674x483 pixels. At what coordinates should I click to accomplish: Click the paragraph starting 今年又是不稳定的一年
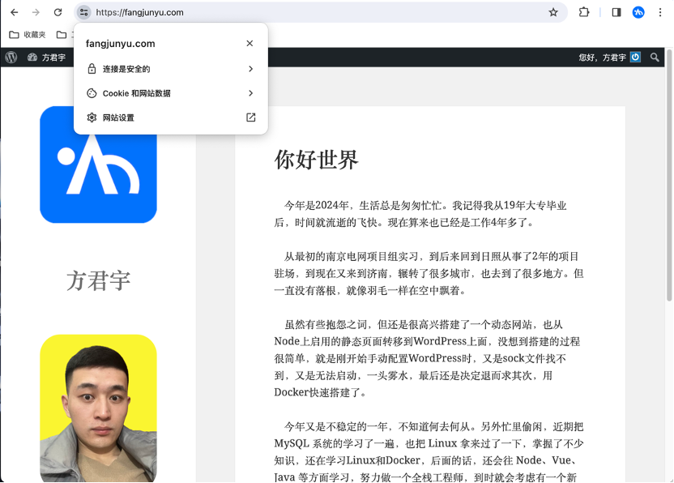pyautogui.click(x=429, y=451)
